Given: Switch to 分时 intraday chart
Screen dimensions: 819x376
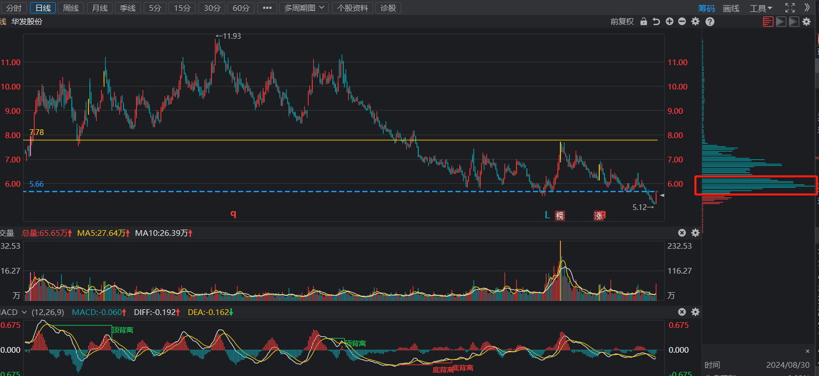Looking at the screenshot, I should (x=14, y=8).
